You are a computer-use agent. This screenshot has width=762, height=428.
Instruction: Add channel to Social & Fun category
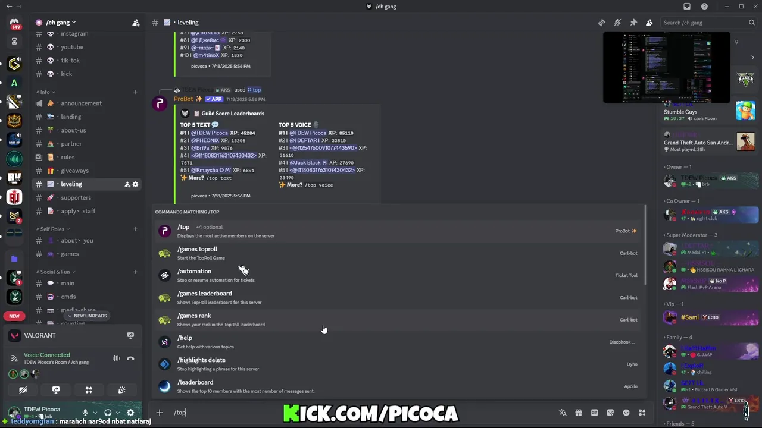tap(135, 272)
